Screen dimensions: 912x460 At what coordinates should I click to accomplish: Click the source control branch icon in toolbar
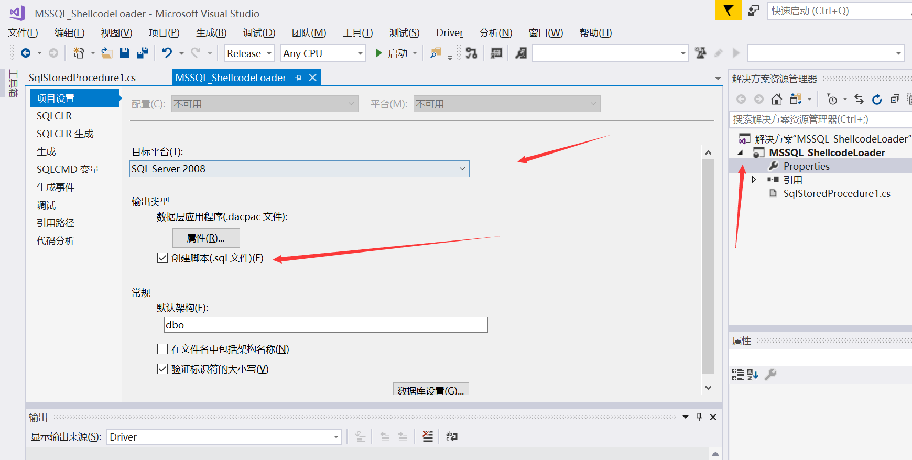472,53
